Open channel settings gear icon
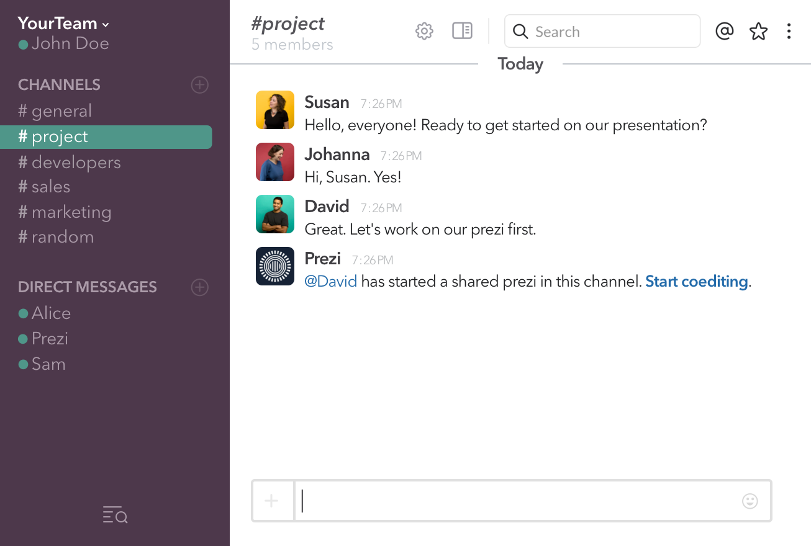The height and width of the screenshot is (546, 811). click(424, 31)
